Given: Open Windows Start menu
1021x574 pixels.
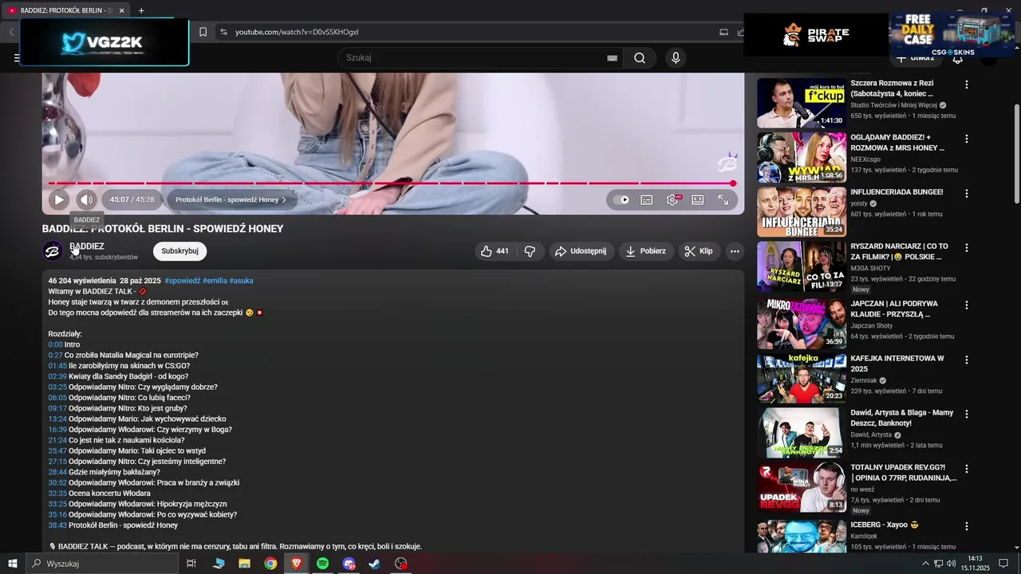Looking at the screenshot, I should [x=13, y=564].
